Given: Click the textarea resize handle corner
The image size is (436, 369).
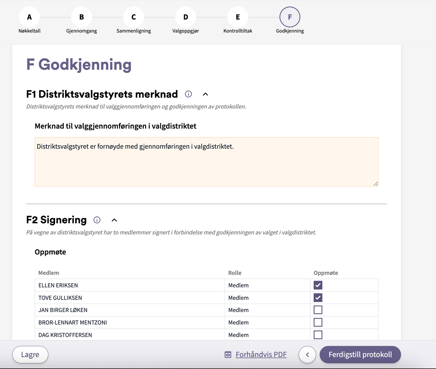Looking at the screenshot, I should click(x=375, y=184).
